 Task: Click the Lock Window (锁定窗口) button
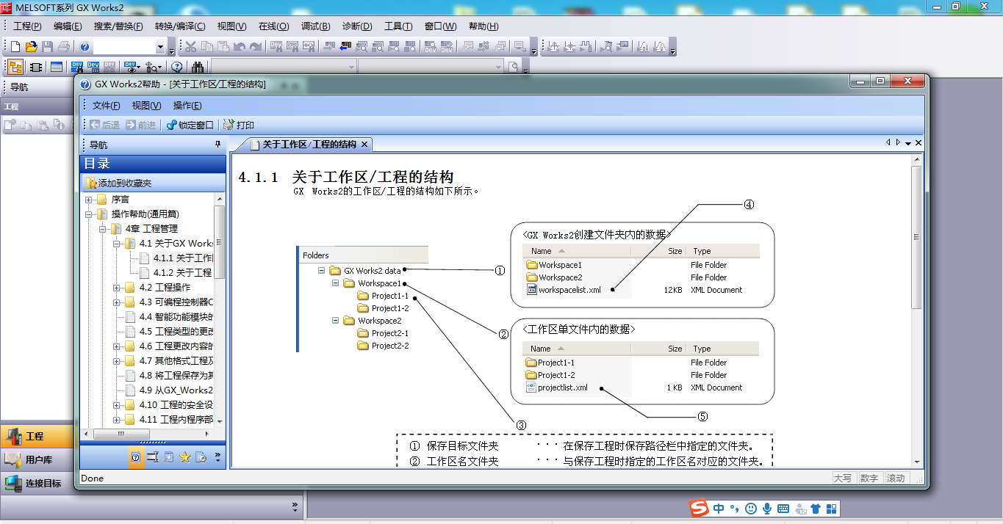tap(190, 125)
